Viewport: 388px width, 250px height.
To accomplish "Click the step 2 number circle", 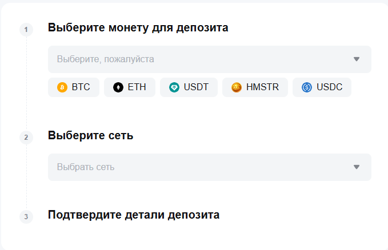I will (x=26, y=137).
